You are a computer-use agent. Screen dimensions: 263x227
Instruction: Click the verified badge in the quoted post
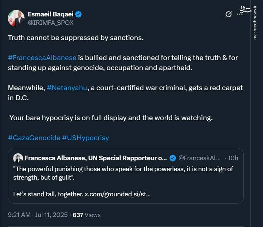173,158
